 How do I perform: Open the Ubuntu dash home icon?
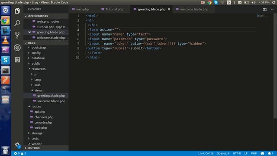[6, 10]
